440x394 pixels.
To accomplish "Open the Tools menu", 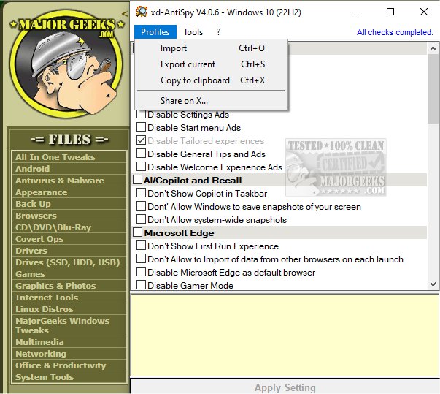I will click(x=193, y=31).
